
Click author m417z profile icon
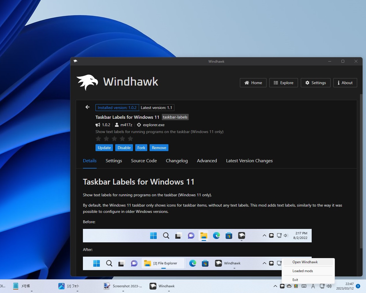tap(117, 125)
